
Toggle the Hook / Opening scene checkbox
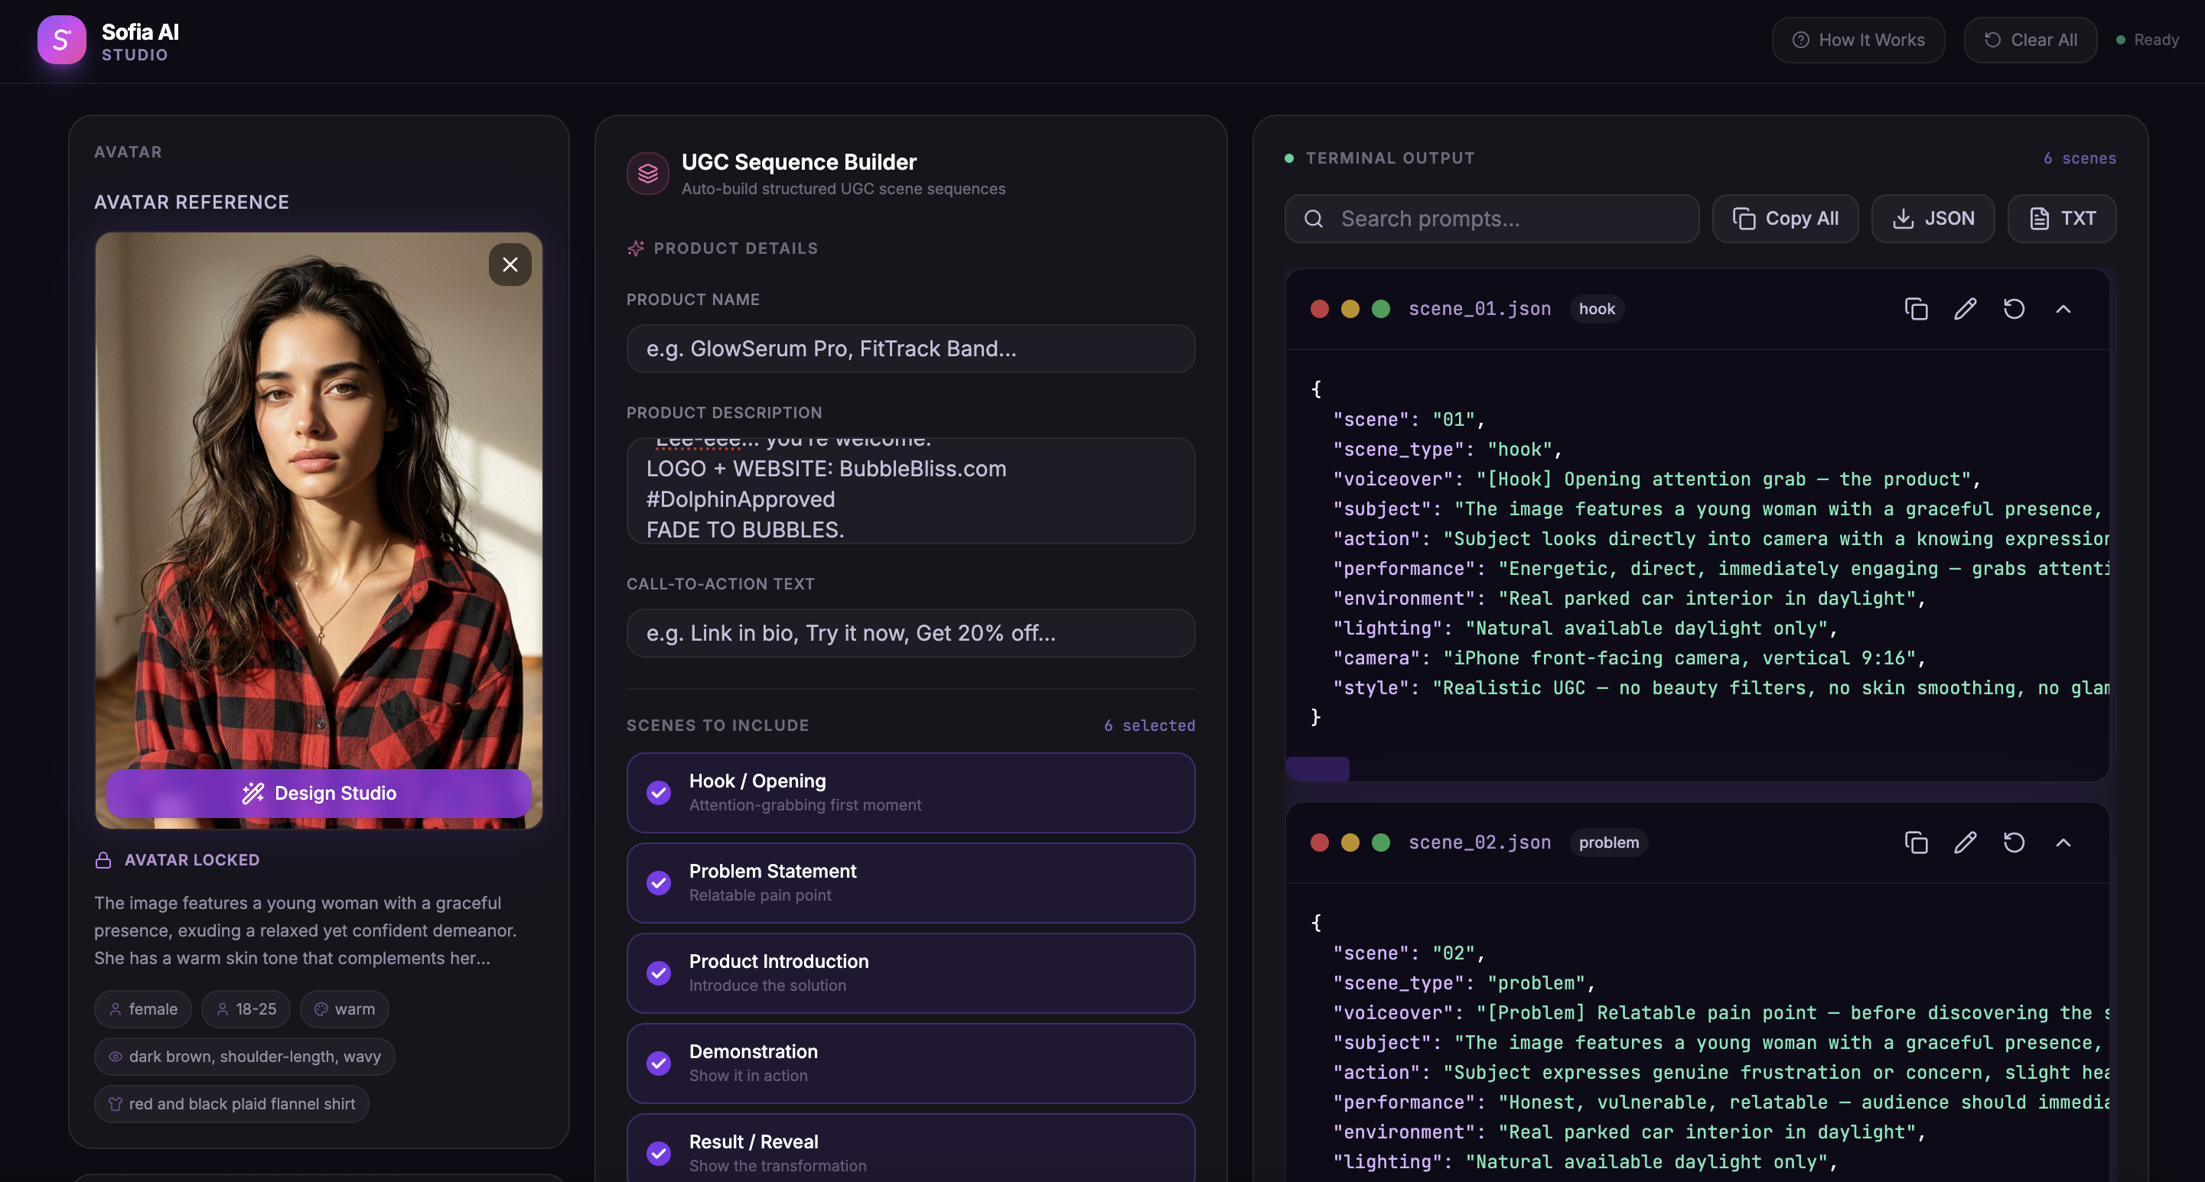(x=658, y=793)
